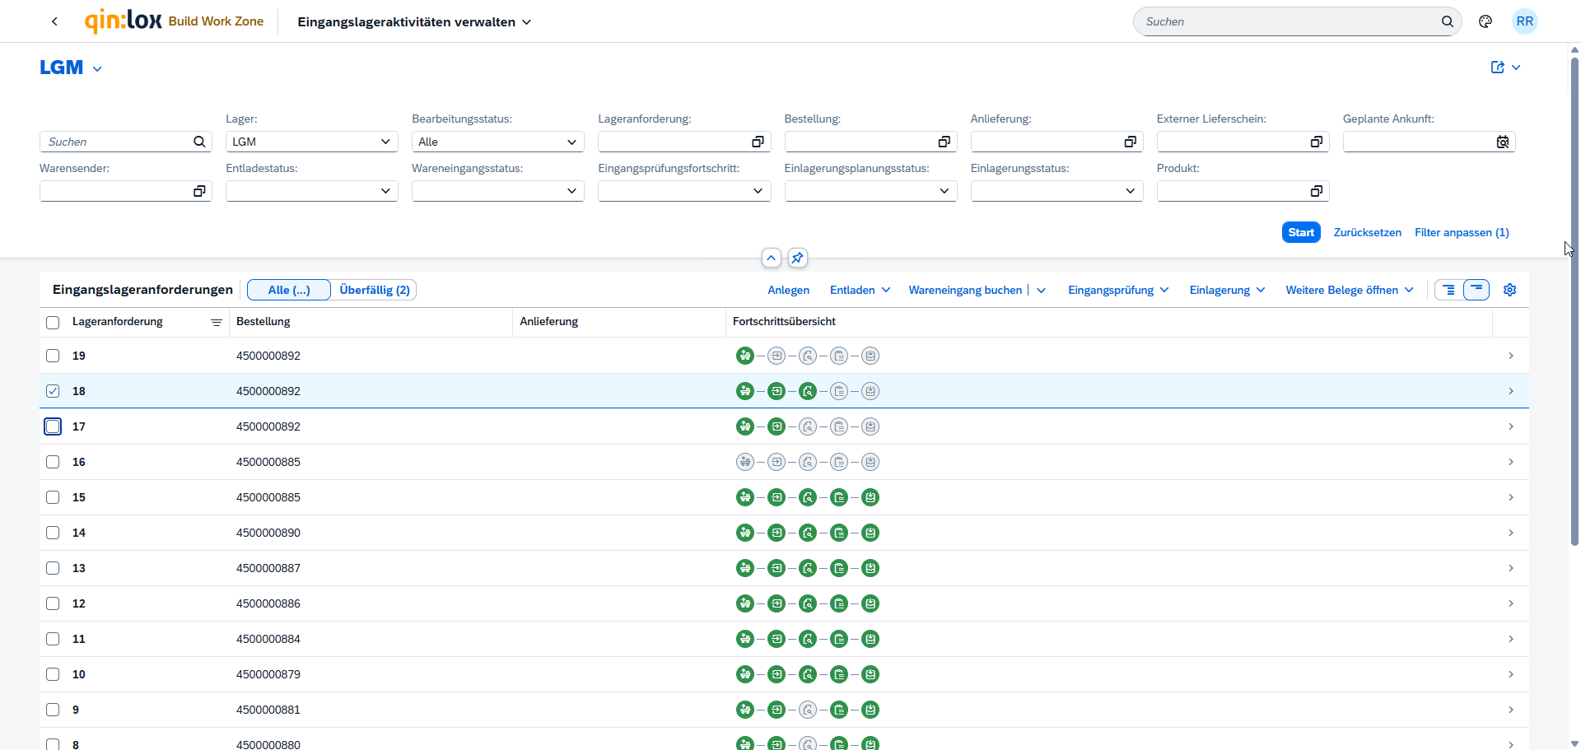This screenshot has height=750, width=1581.
Task: Open value help for Warensender
Action: pos(199,191)
